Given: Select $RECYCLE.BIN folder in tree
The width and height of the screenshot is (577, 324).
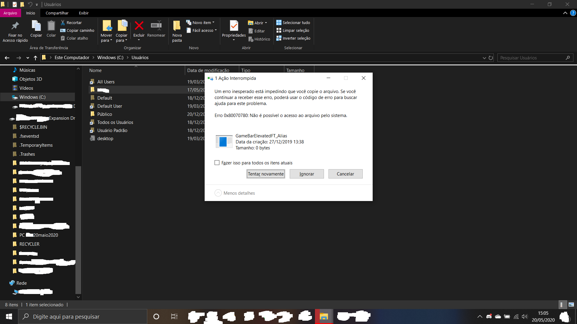Looking at the screenshot, I should pyautogui.click(x=33, y=127).
